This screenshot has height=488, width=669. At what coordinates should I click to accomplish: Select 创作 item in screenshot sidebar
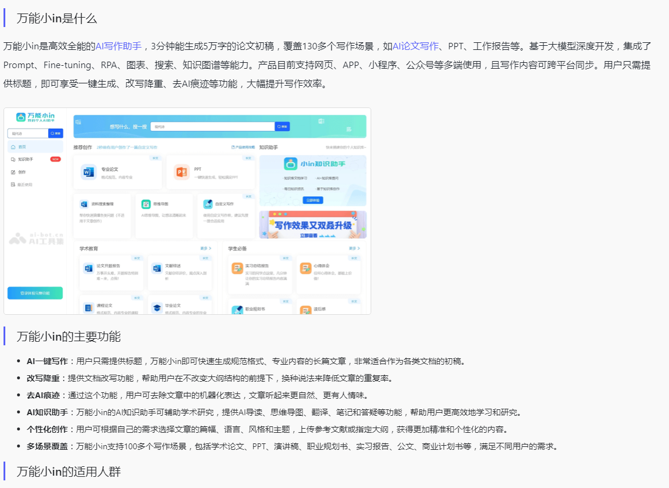point(35,172)
